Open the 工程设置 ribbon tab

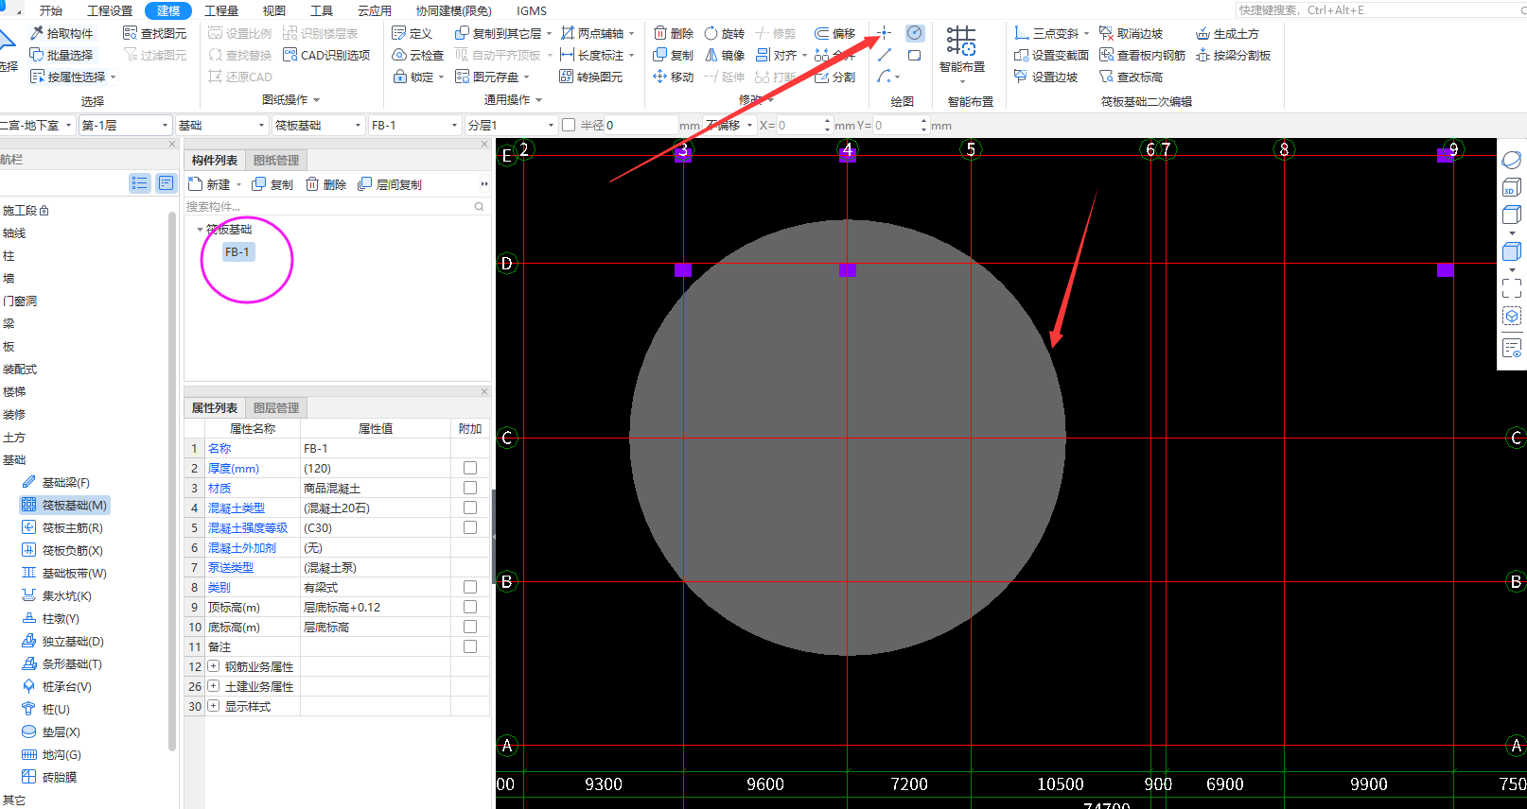(x=110, y=10)
